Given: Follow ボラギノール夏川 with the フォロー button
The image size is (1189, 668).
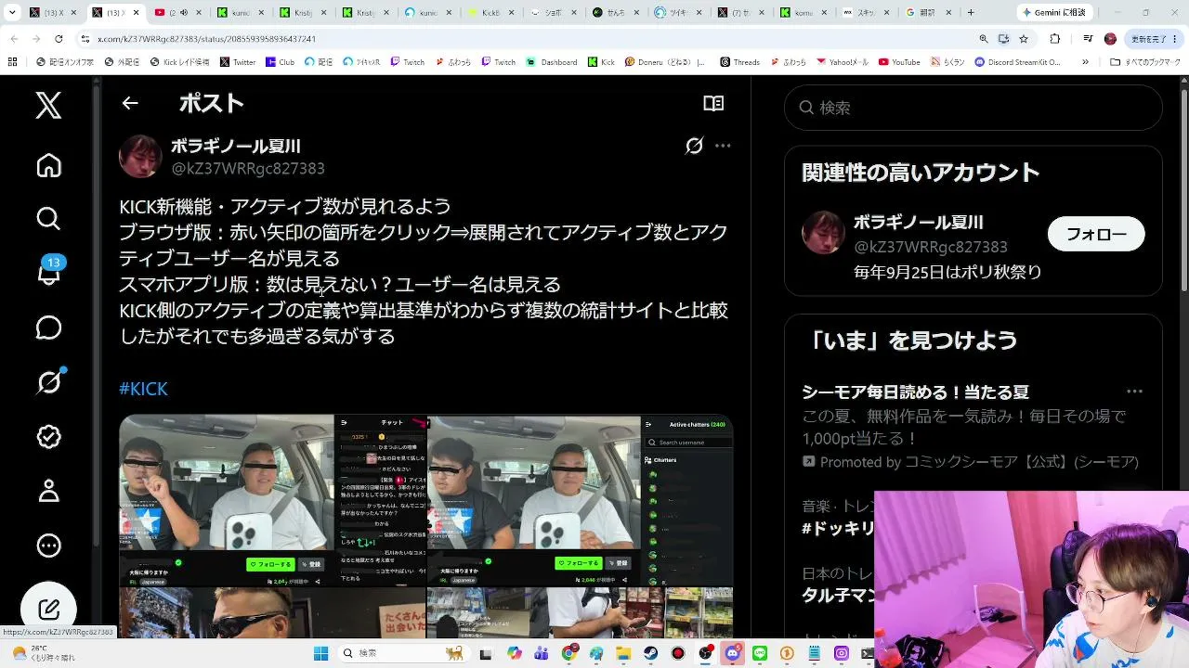Looking at the screenshot, I should tap(1096, 235).
